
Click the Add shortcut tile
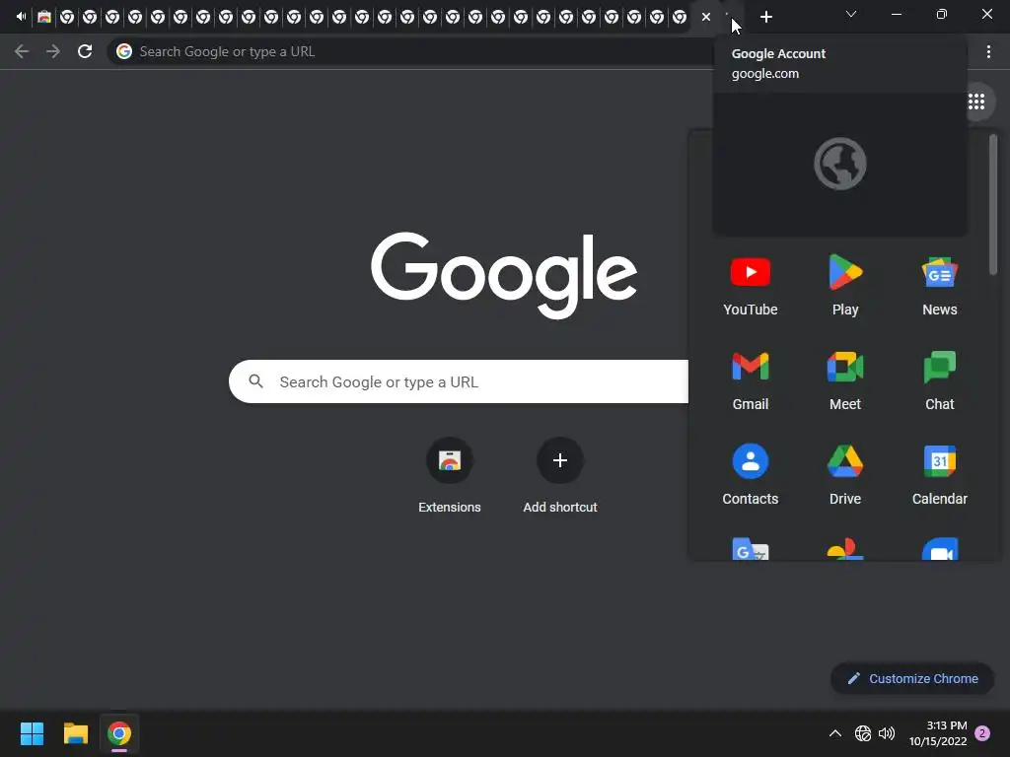tap(560, 476)
